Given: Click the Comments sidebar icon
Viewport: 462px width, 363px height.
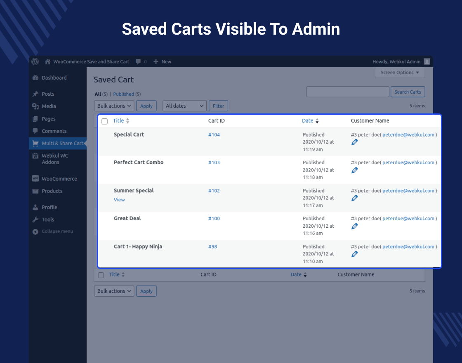Looking at the screenshot, I should pyautogui.click(x=35, y=131).
